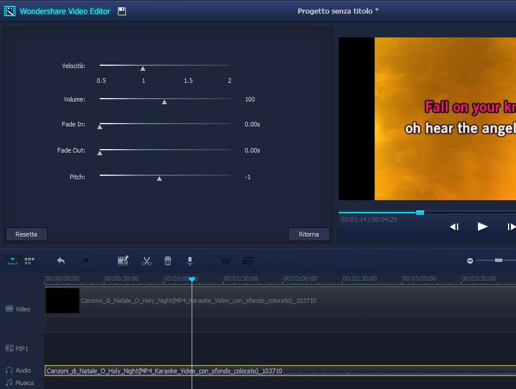Click the Volume slider handle
The width and height of the screenshot is (516, 389).
[164, 102]
